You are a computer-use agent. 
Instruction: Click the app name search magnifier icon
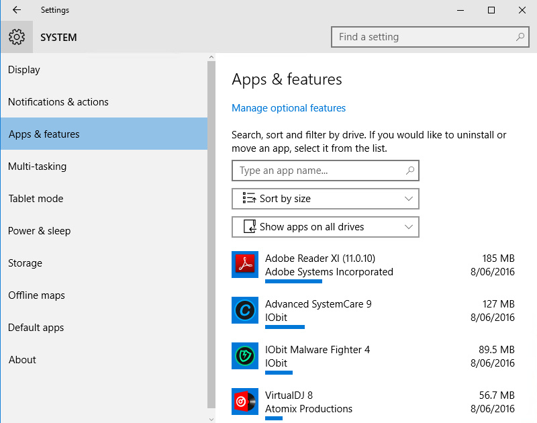(410, 171)
